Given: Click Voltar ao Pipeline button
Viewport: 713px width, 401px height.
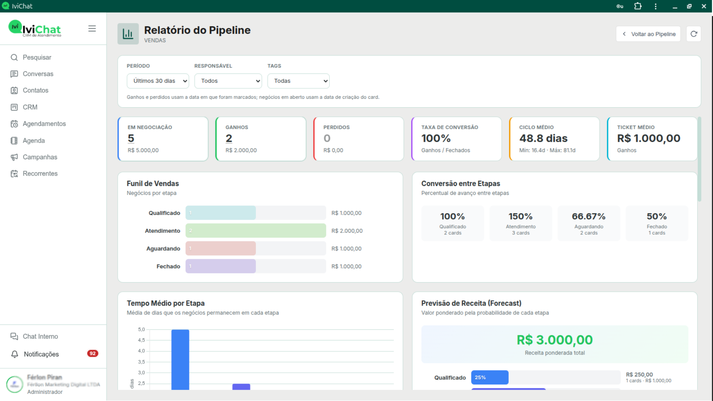Looking at the screenshot, I should [648, 34].
